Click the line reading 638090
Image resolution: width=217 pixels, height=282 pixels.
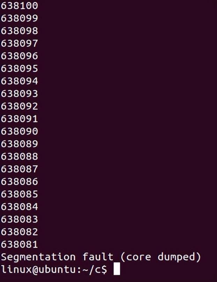[x=20, y=131]
